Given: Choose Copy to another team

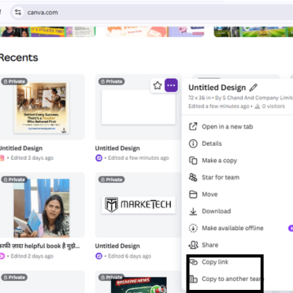Looking at the screenshot, I should click(x=232, y=279).
